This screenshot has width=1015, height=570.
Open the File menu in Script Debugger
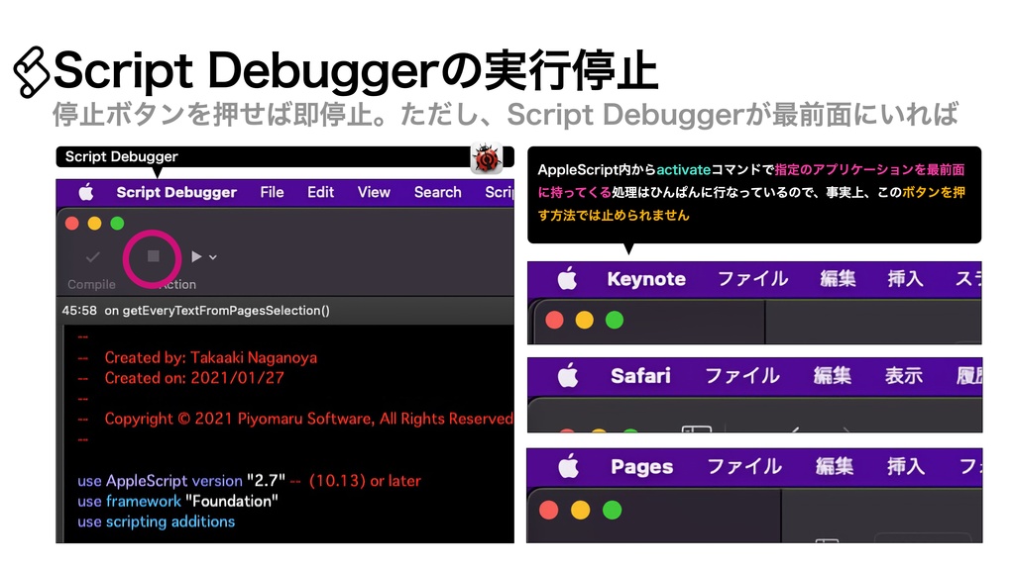[x=271, y=191]
